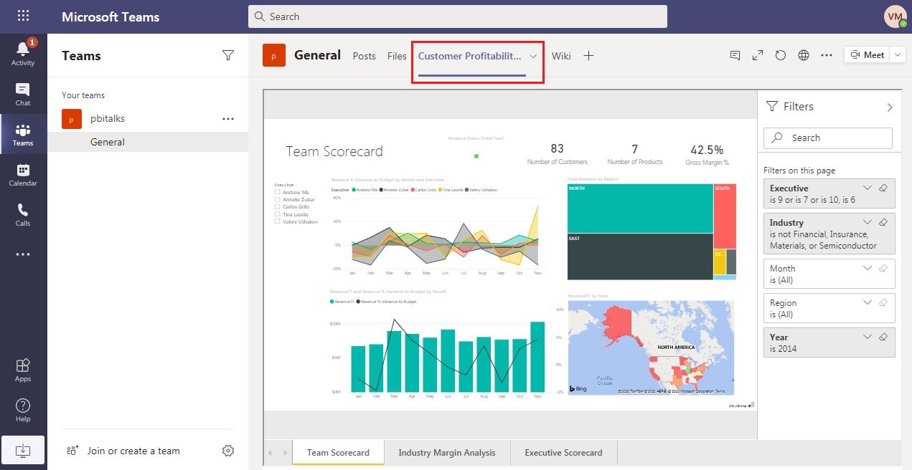Open the Calendar in the left sidebar
Image resolution: width=912 pixels, height=470 pixels.
23,174
